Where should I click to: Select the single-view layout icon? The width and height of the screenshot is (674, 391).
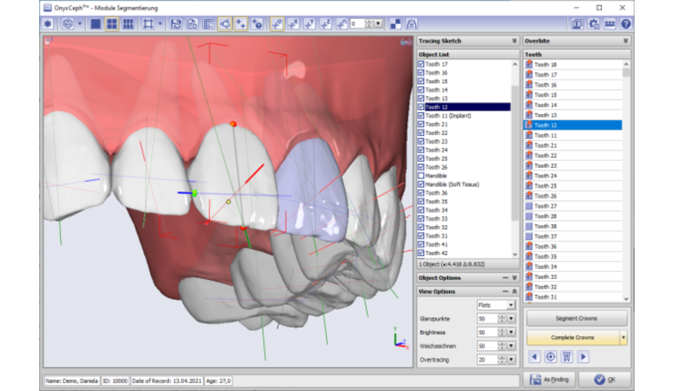click(x=96, y=24)
